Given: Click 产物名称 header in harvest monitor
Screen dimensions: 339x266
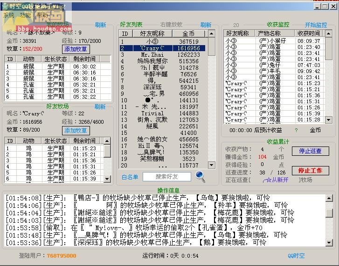Looking at the screenshot, I should point(275,33).
